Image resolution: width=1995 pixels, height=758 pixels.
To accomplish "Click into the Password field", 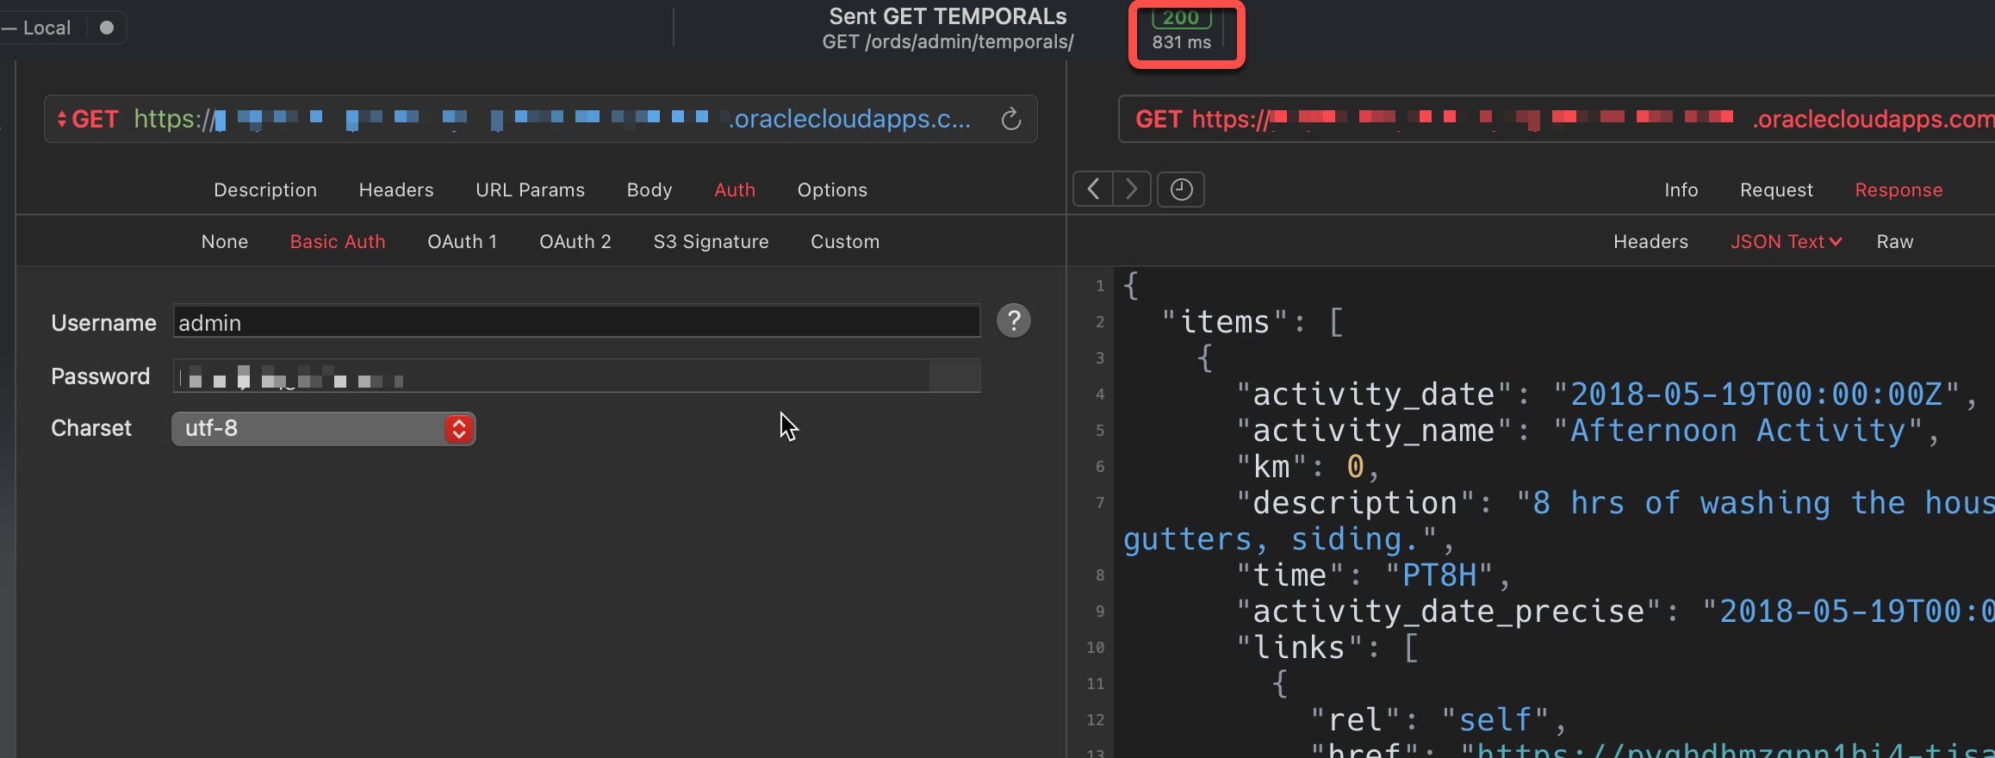I will 575,376.
